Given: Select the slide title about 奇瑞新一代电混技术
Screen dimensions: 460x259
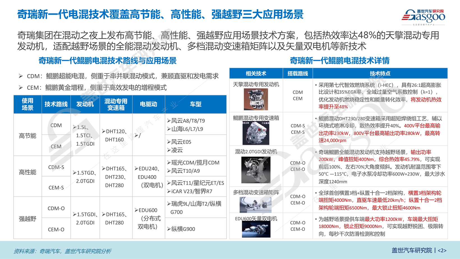Looking at the screenshot, I should (x=160, y=15).
